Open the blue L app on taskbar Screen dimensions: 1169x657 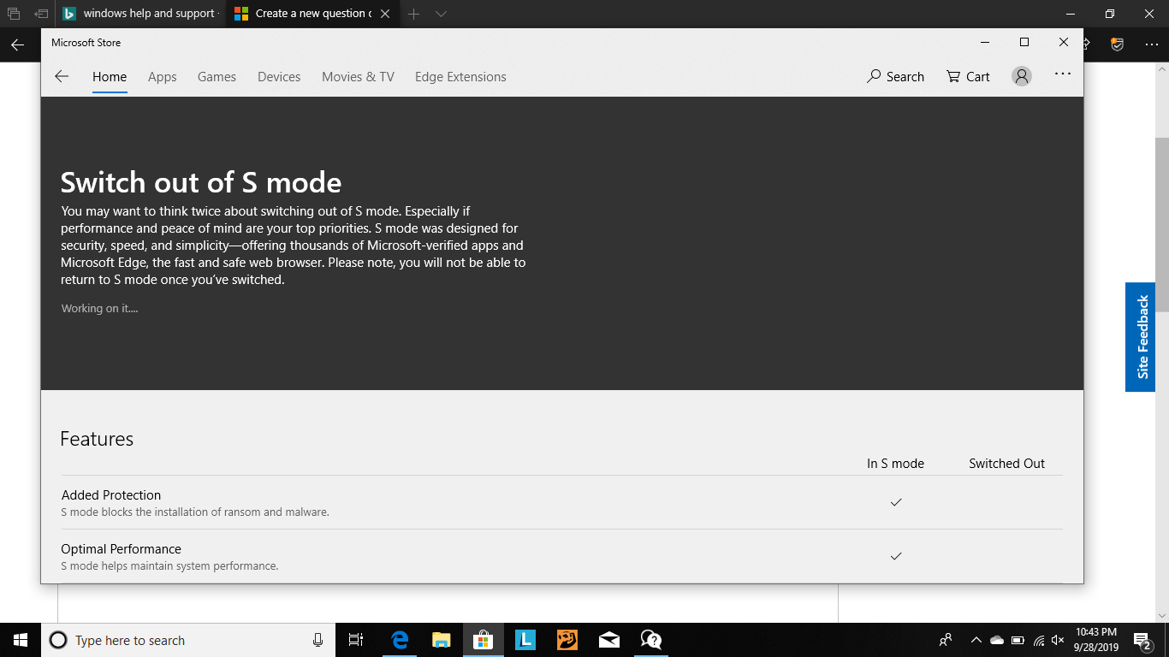pyautogui.click(x=525, y=640)
